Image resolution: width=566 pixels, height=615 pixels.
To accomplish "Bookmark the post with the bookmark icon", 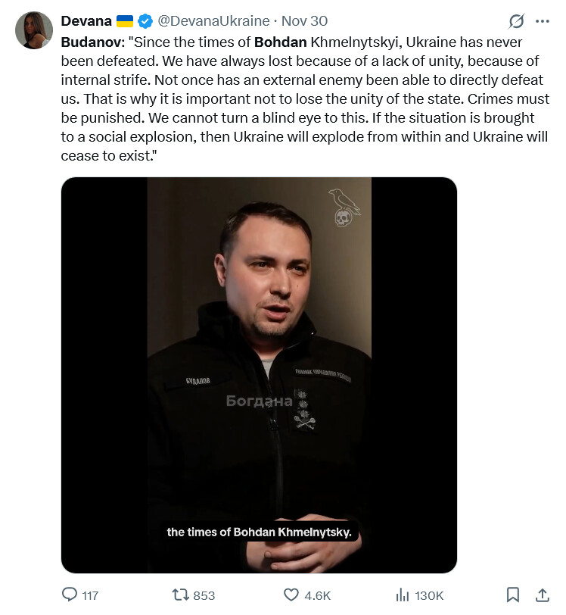I will pos(513,595).
